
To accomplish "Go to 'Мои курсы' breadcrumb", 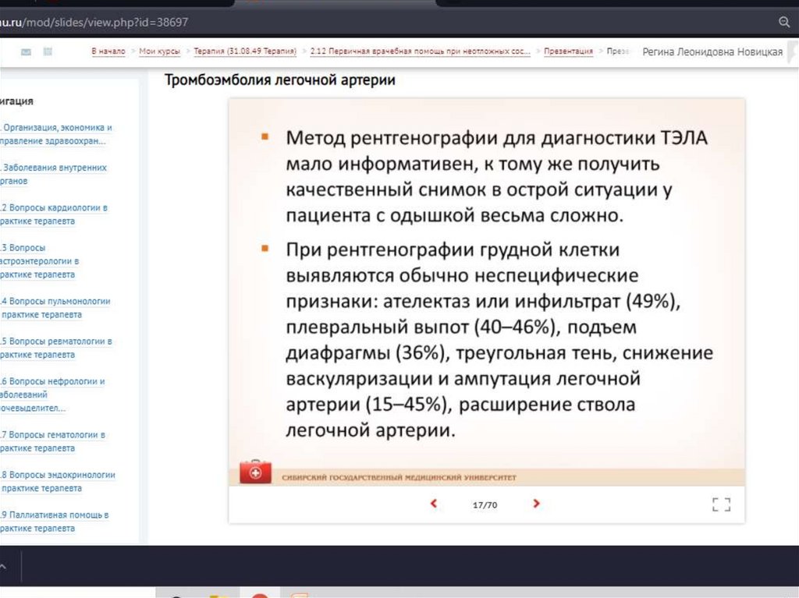I will (x=159, y=51).
